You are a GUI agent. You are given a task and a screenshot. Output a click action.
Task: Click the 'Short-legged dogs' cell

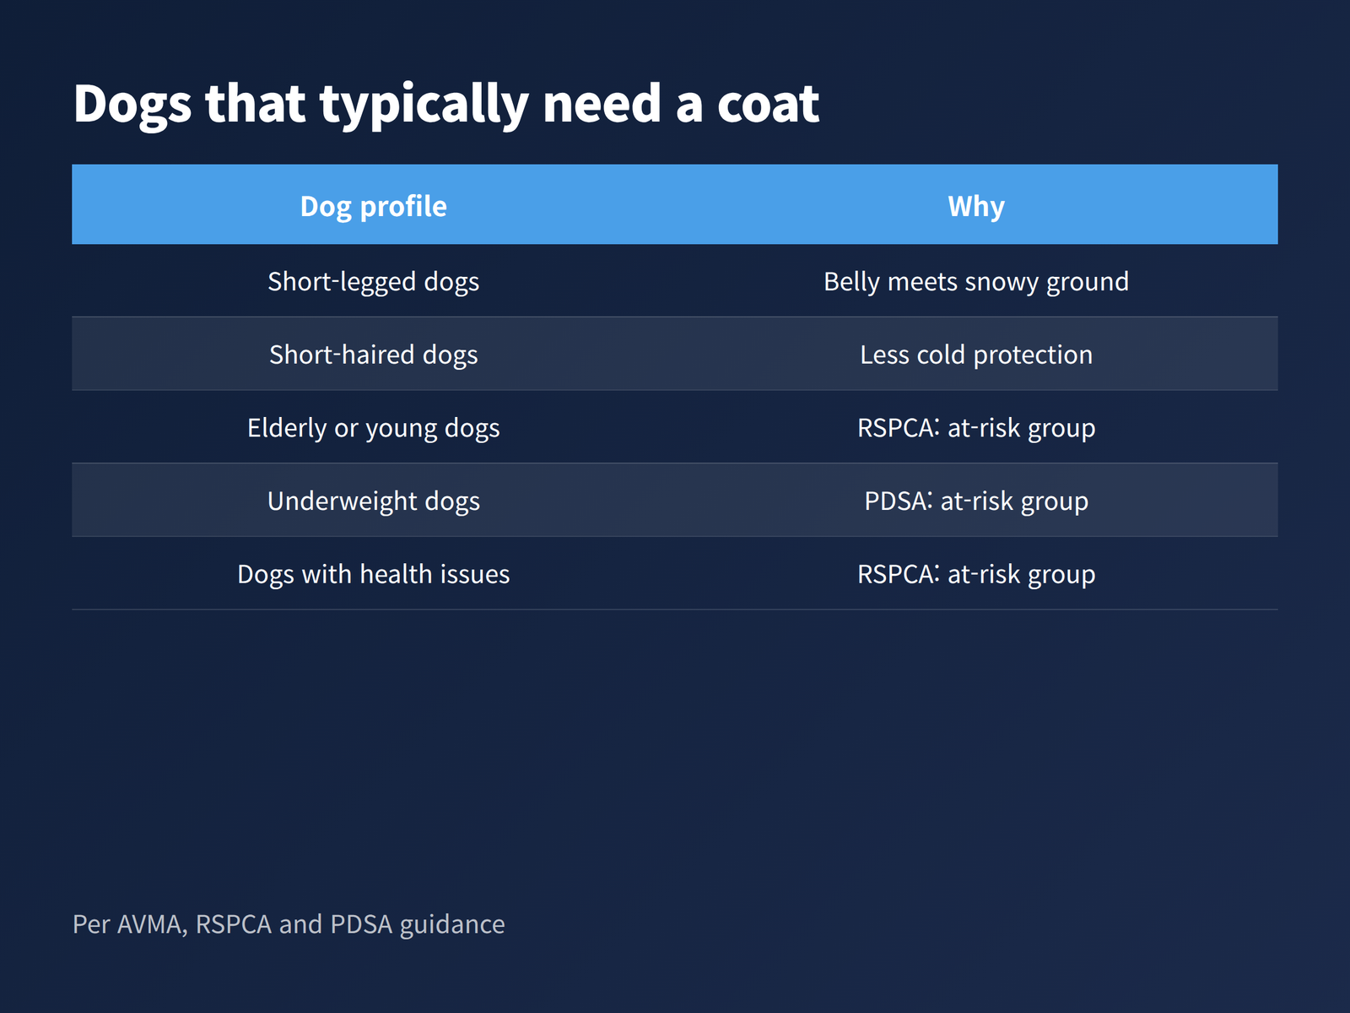click(x=374, y=281)
